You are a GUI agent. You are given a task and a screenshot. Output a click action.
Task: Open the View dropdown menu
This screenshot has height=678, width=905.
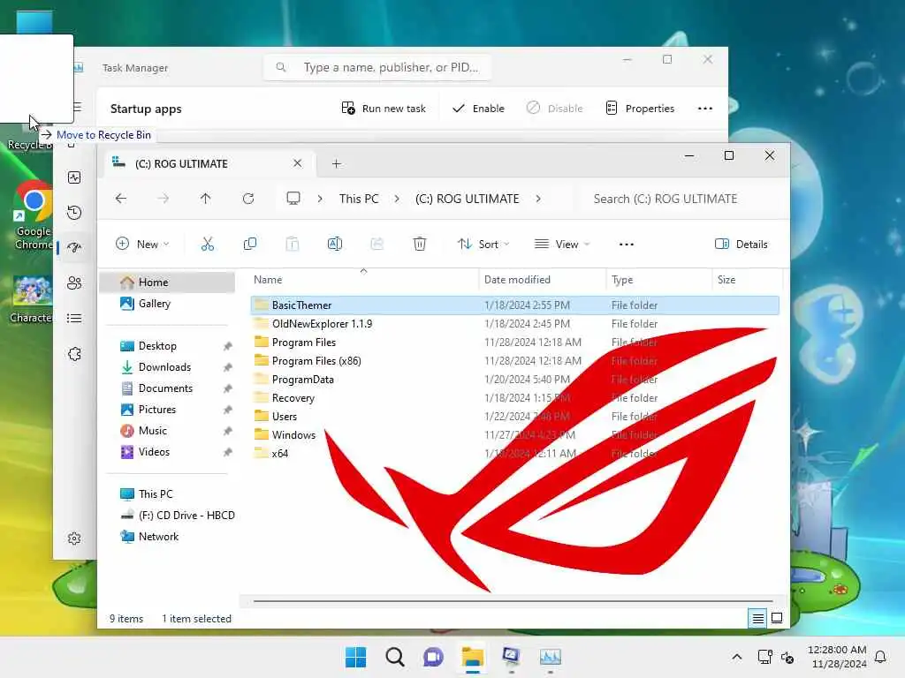562,244
